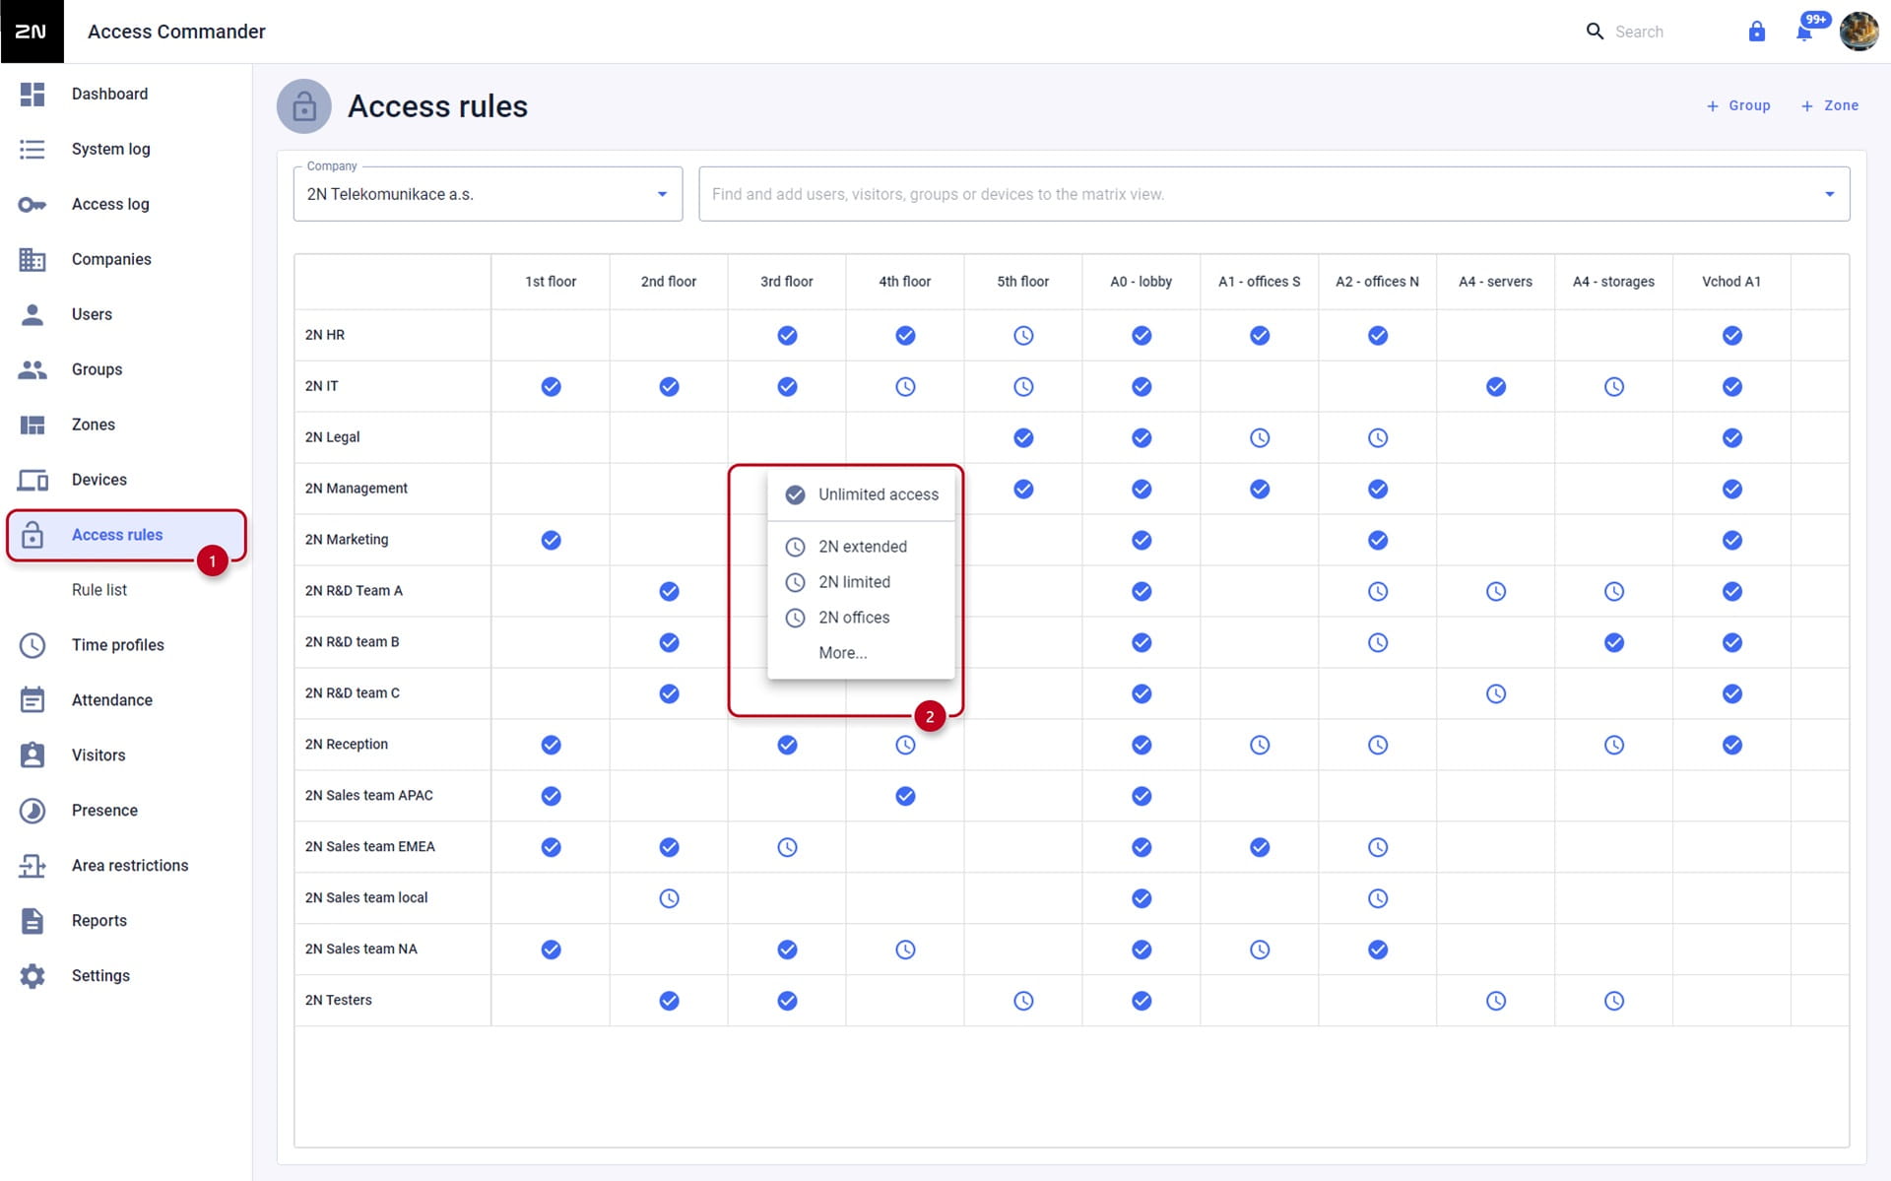Click clock icon for 2N Testers 5th floor
The height and width of the screenshot is (1181, 1891).
click(1023, 1002)
